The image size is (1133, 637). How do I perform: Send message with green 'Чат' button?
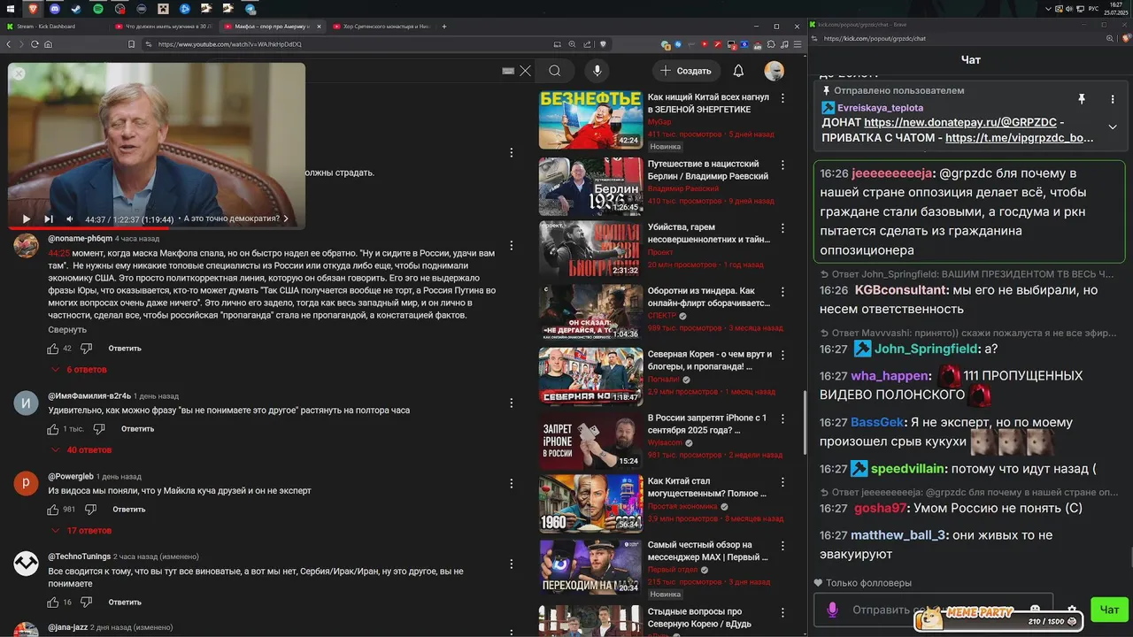tap(1109, 610)
